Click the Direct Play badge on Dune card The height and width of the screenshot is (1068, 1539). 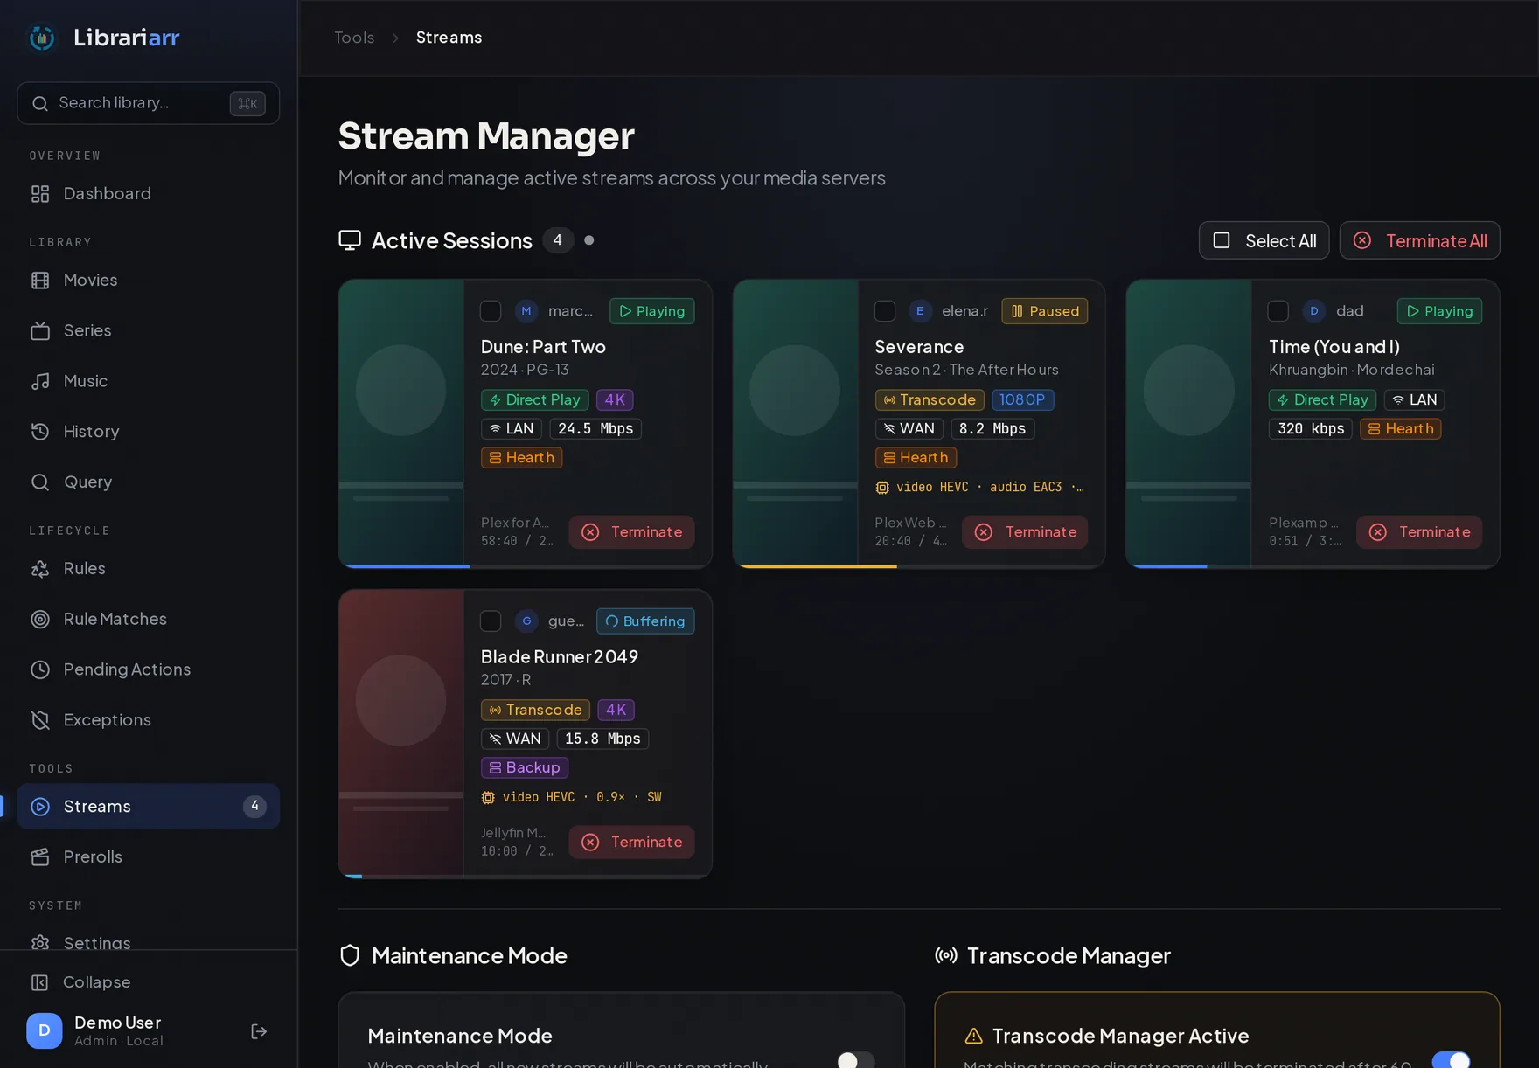coord(535,399)
